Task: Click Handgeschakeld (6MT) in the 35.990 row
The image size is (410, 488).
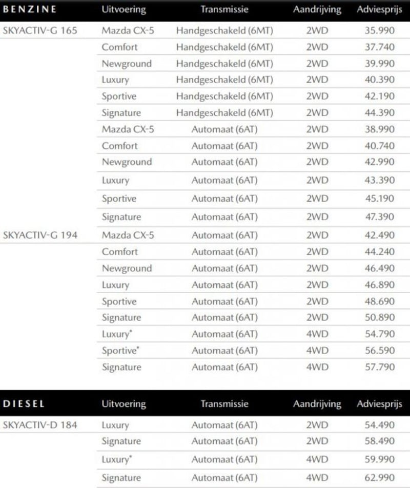Action: click(224, 31)
